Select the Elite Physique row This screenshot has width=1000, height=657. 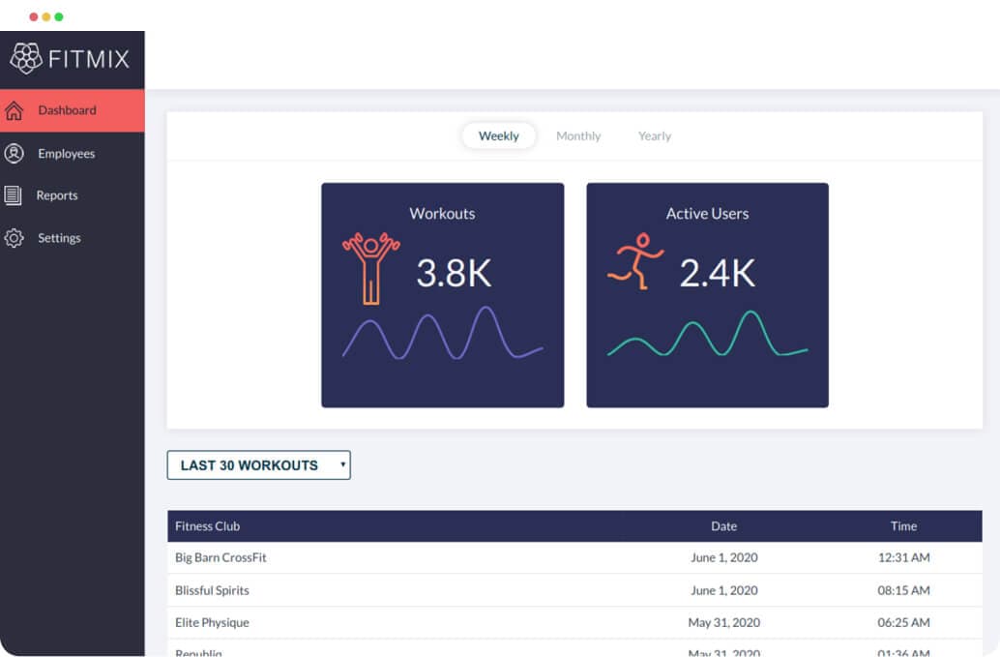point(212,622)
